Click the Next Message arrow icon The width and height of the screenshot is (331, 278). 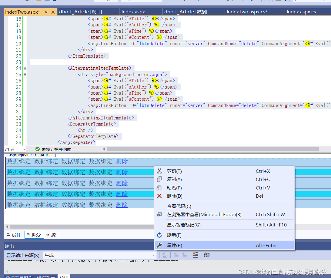(185, 255)
